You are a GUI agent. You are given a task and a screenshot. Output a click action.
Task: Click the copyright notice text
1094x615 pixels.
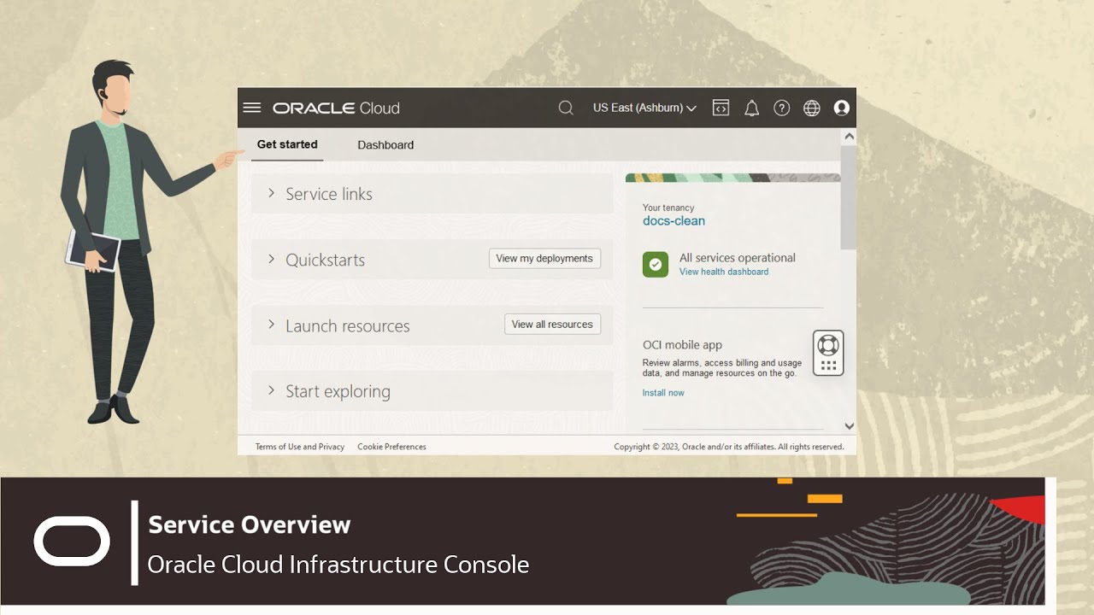click(729, 447)
